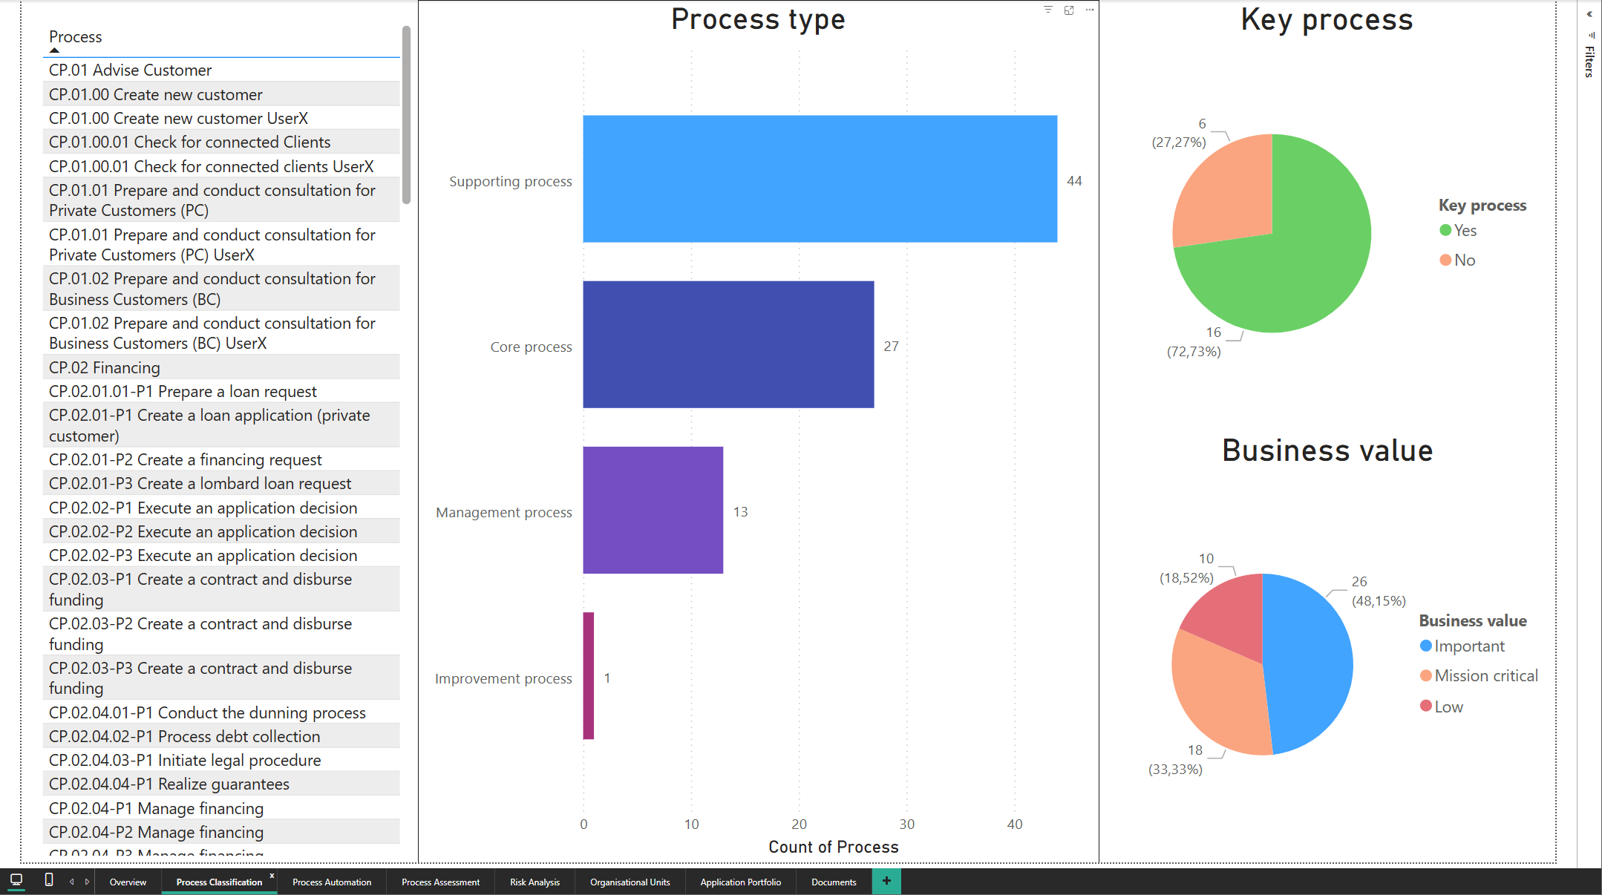Sort table by Process column header
Image resolution: width=1602 pixels, height=895 pixels.
pyautogui.click(x=76, y=36)
